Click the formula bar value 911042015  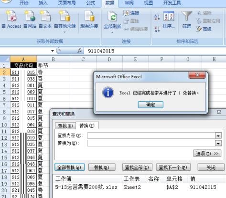click(x=101, y=51)
